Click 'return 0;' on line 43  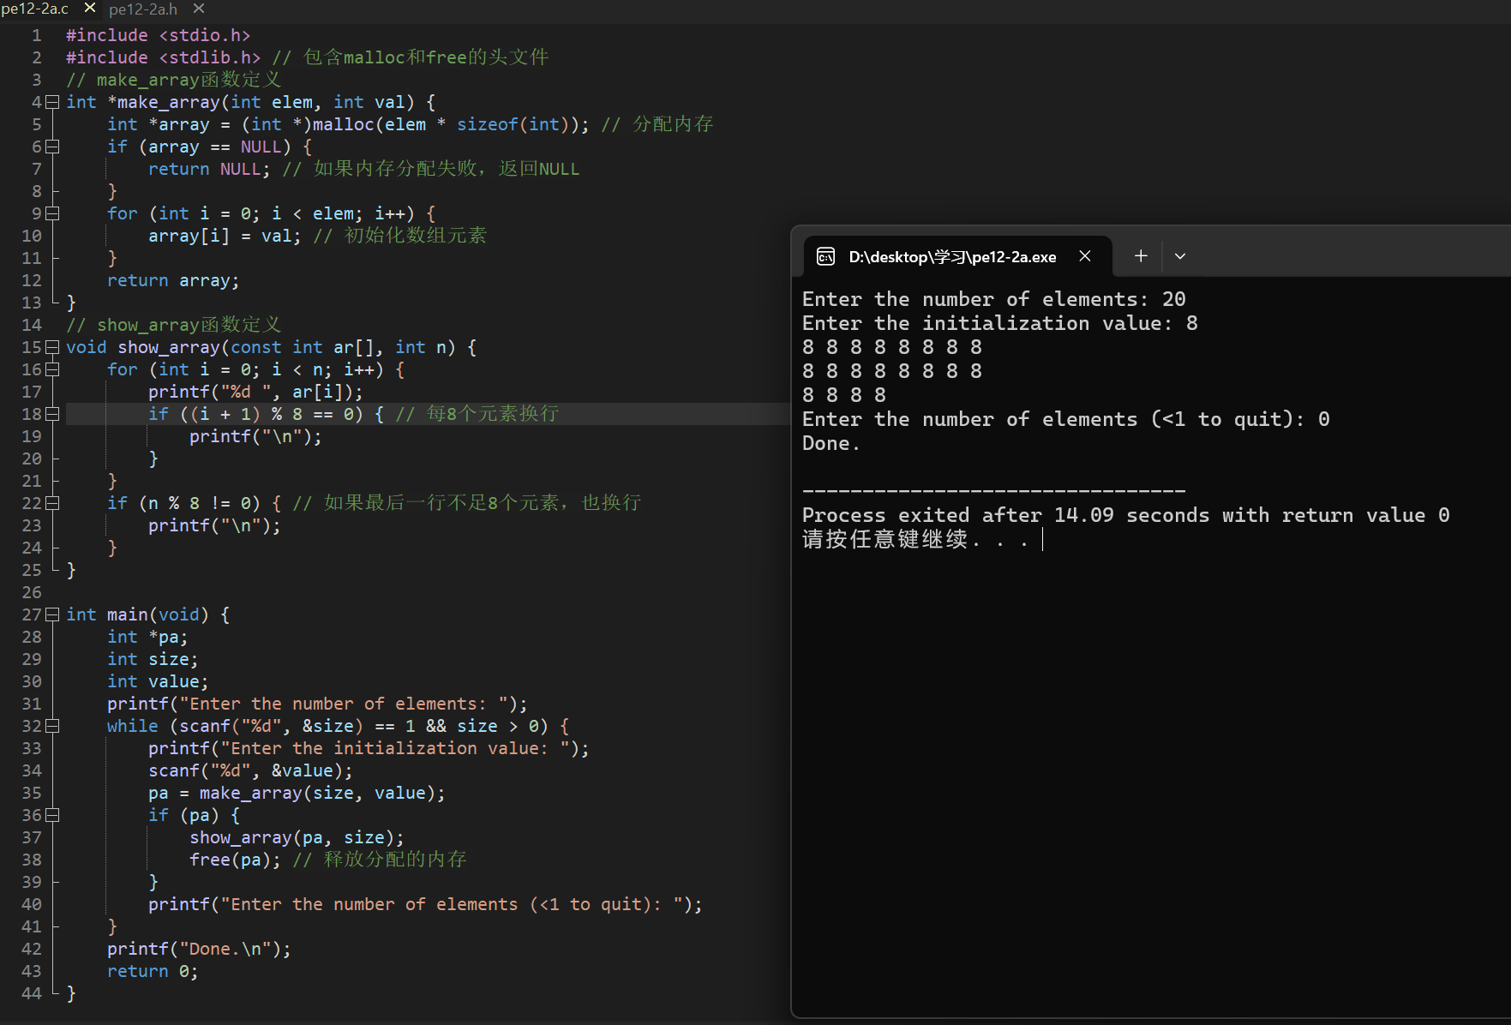153,971
